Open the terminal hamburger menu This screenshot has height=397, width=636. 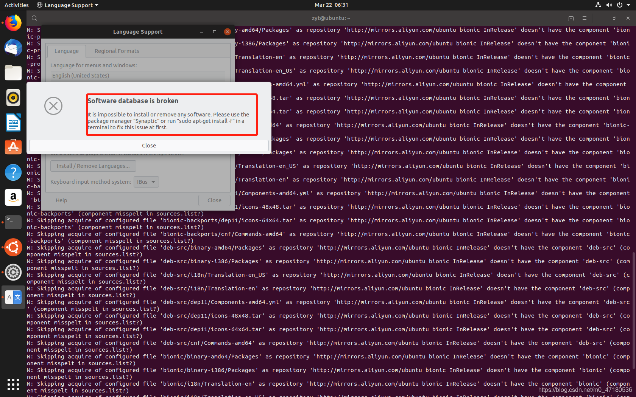point(585,18)
